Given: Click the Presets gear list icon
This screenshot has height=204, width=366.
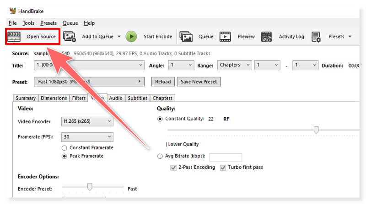Looking at the screenshot, I should point(317,37).
